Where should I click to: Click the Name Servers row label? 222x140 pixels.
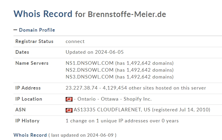pyautogui.click(x=32, y=63)
